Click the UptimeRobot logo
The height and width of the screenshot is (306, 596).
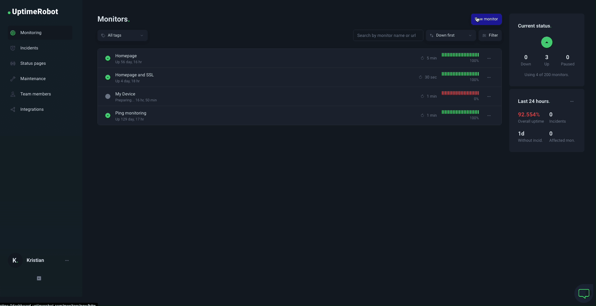click(x=33, y=12)
